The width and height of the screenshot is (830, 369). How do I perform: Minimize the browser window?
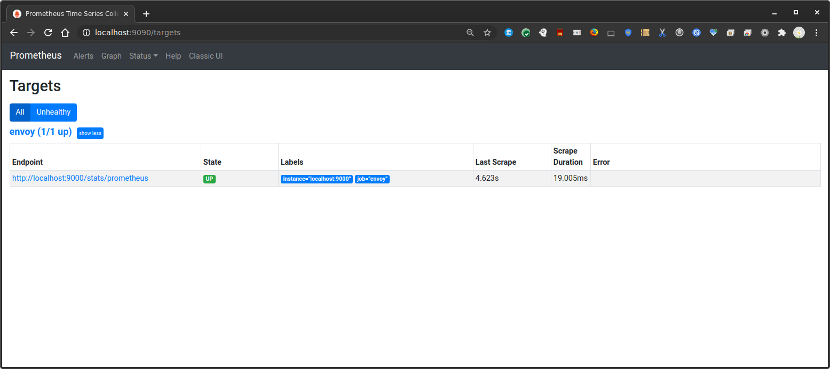774,12
